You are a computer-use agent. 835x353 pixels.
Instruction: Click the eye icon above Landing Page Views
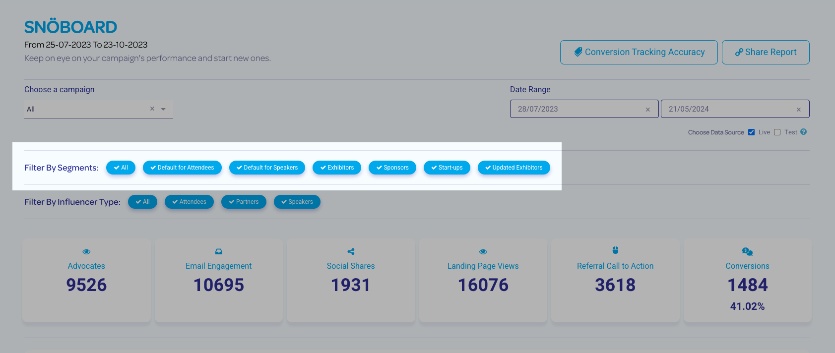tap(483, 252)
